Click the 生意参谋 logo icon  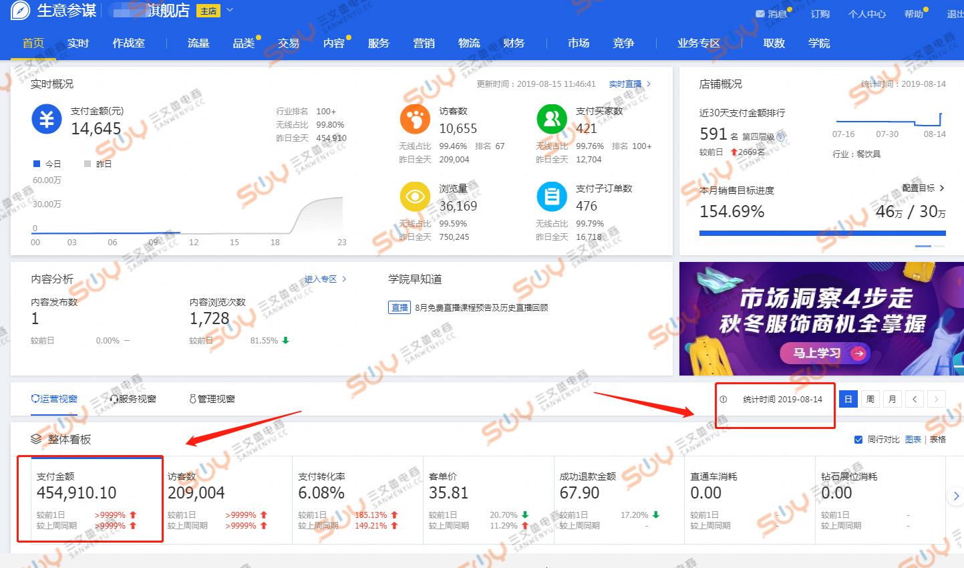[x=20, y=11]
